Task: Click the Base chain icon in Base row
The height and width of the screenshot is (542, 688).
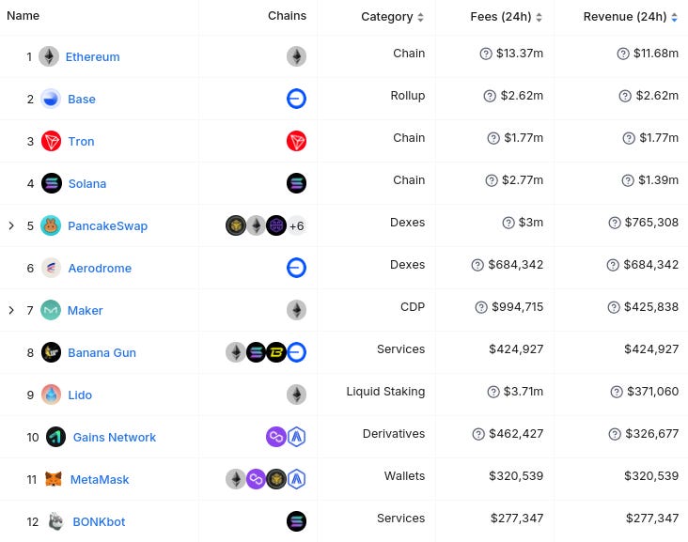Action: (x=297, y=99)
